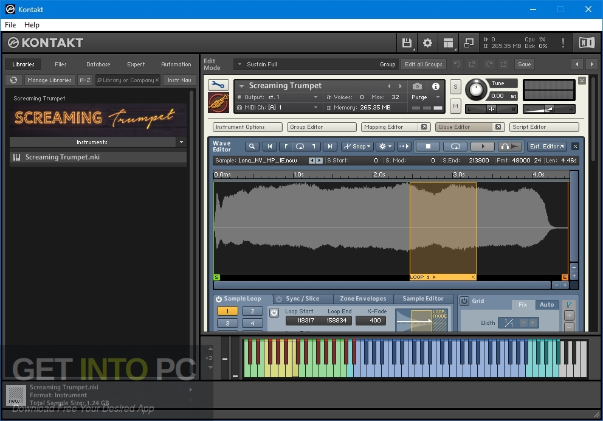The image size is (603, 421).
Task: Click the Save button in Edit Mode bar
Action: (x=524, y=64)
